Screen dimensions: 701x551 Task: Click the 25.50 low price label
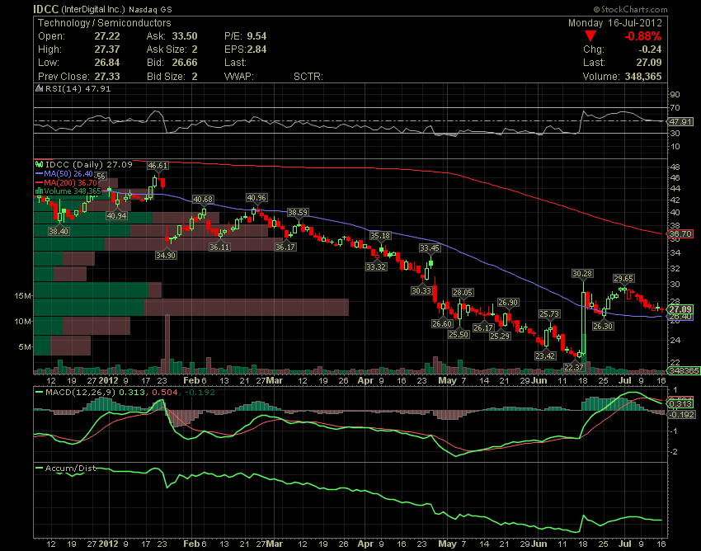[459, 334]
